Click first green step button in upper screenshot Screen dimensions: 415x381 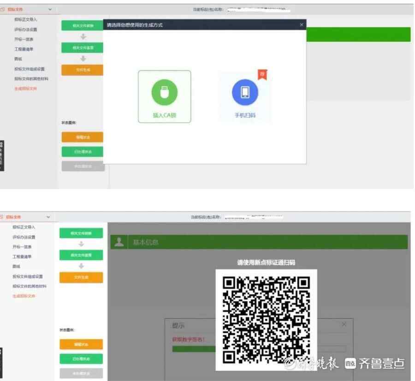click(x=83, y=25)
